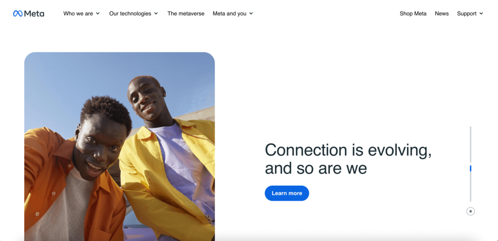Click the Meta infinity logo icon

tap(18, 14)
